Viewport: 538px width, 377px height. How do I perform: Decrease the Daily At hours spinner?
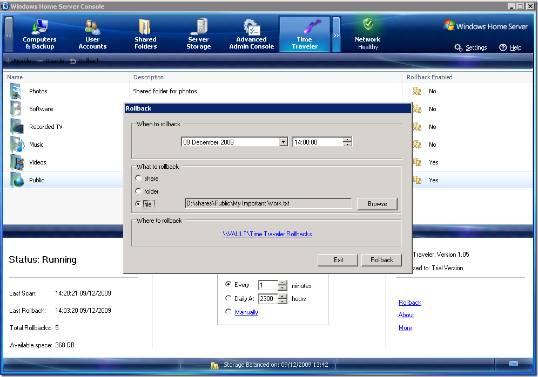pyautogui.click(x=283, y=301)
